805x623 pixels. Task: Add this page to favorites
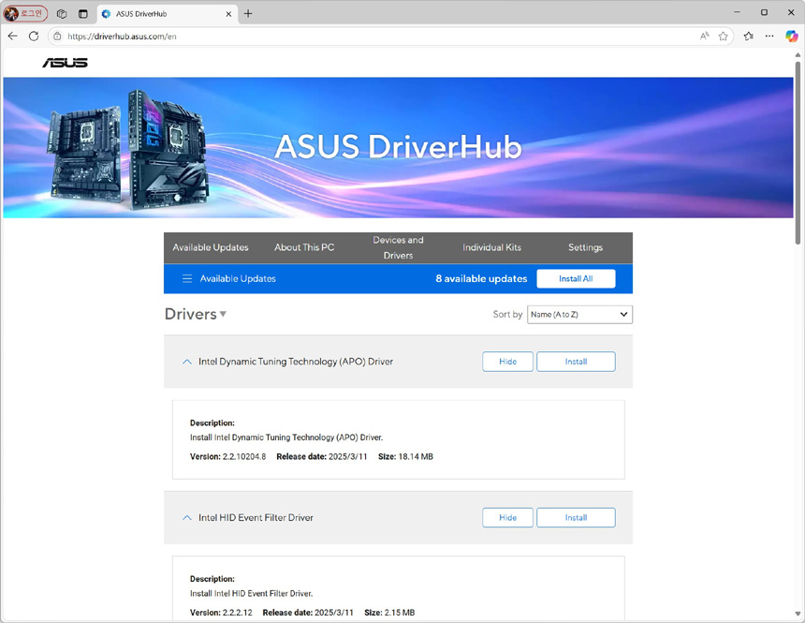[723, 36]
